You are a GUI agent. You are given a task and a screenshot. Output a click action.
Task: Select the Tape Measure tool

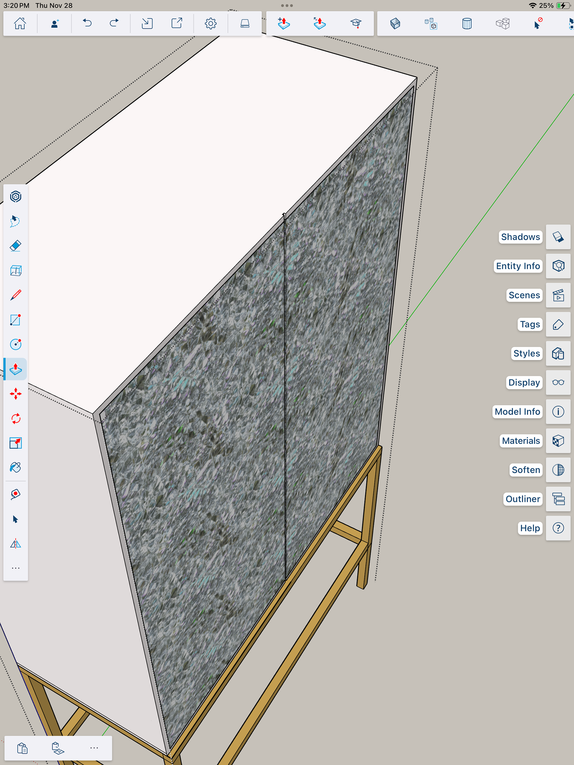[16, 494]
